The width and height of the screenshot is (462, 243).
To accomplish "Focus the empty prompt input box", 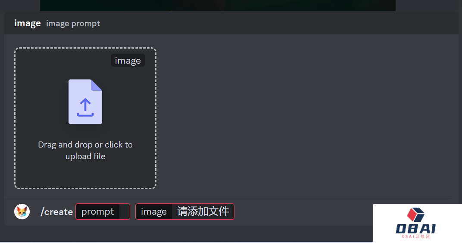I will click(125, 212).
